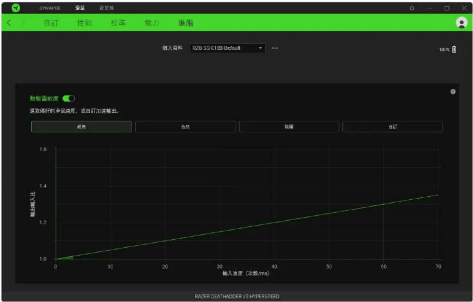
Task: Open the help question mark icon
Action: point(453,91)
